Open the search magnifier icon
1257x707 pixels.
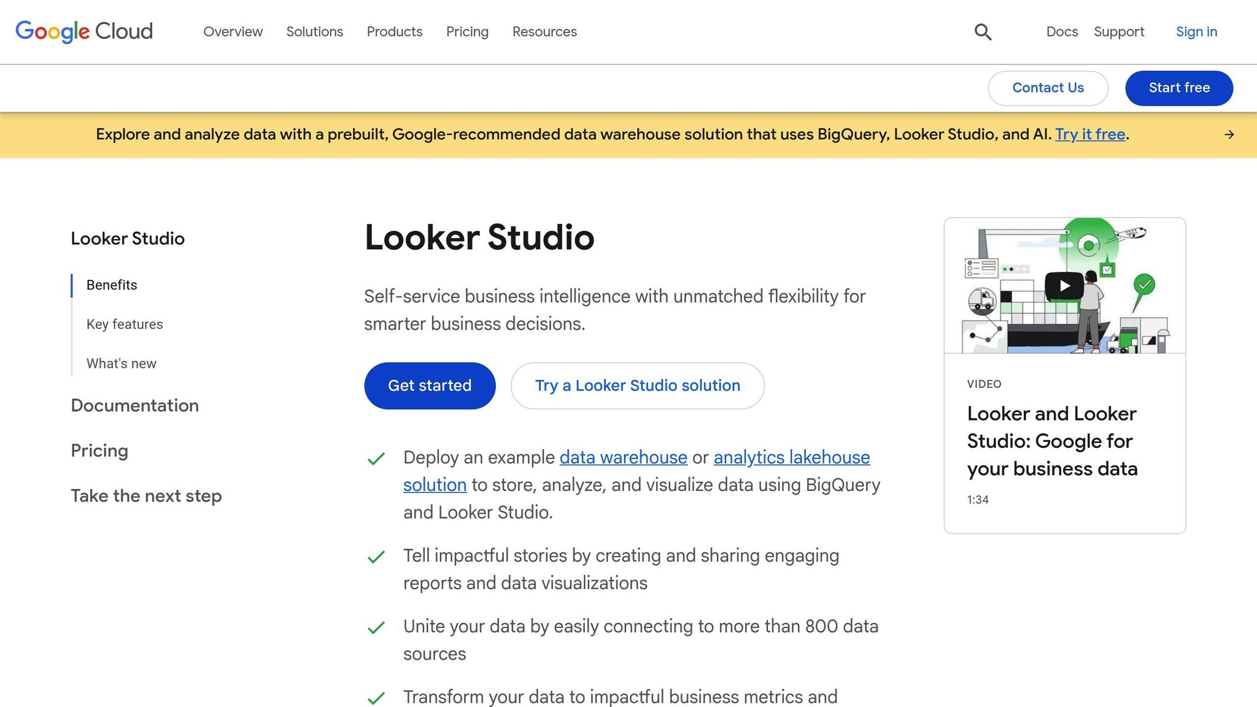983,32
